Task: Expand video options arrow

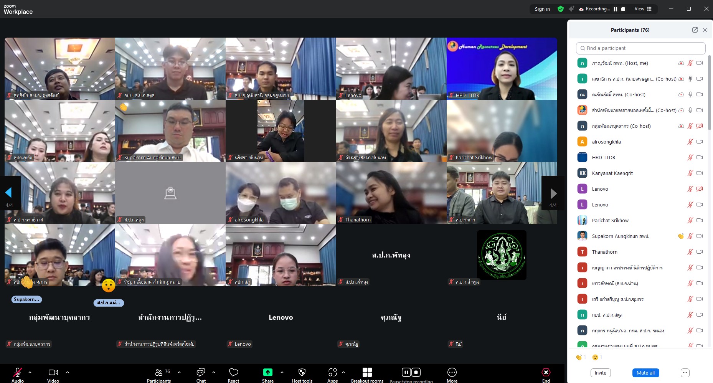Action: 68,372
